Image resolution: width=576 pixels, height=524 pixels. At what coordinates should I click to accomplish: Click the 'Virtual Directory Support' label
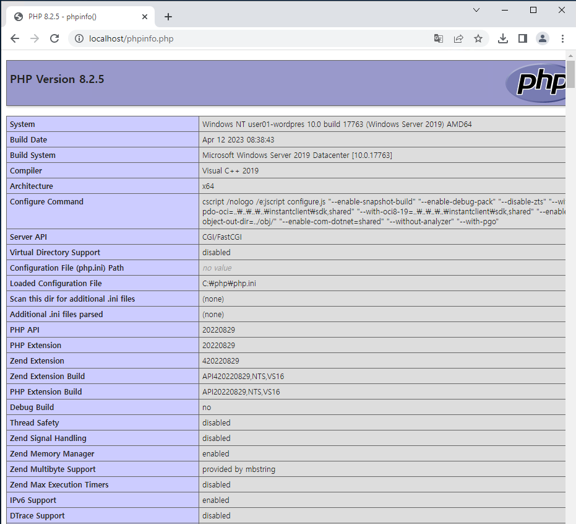click(x=54, y=252)
